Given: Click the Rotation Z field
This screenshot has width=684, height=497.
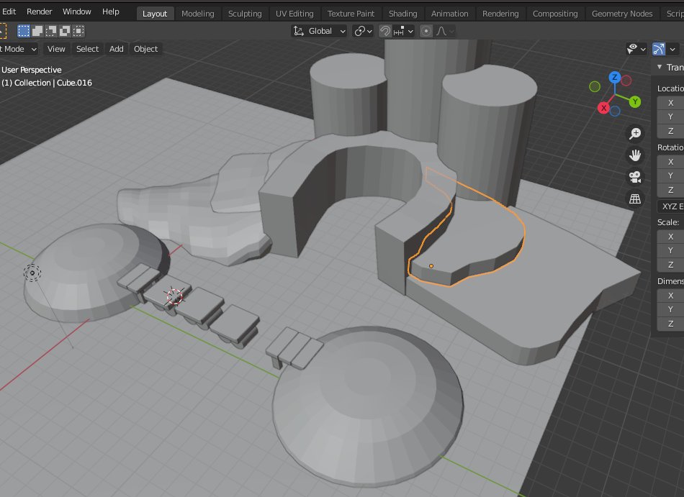Looking at the screenshot, I should coord(670,189).
